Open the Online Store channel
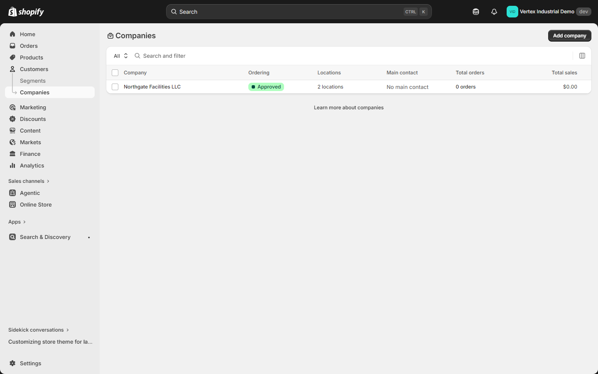This screenshot has height=374, width=598. tap(50, 204)
